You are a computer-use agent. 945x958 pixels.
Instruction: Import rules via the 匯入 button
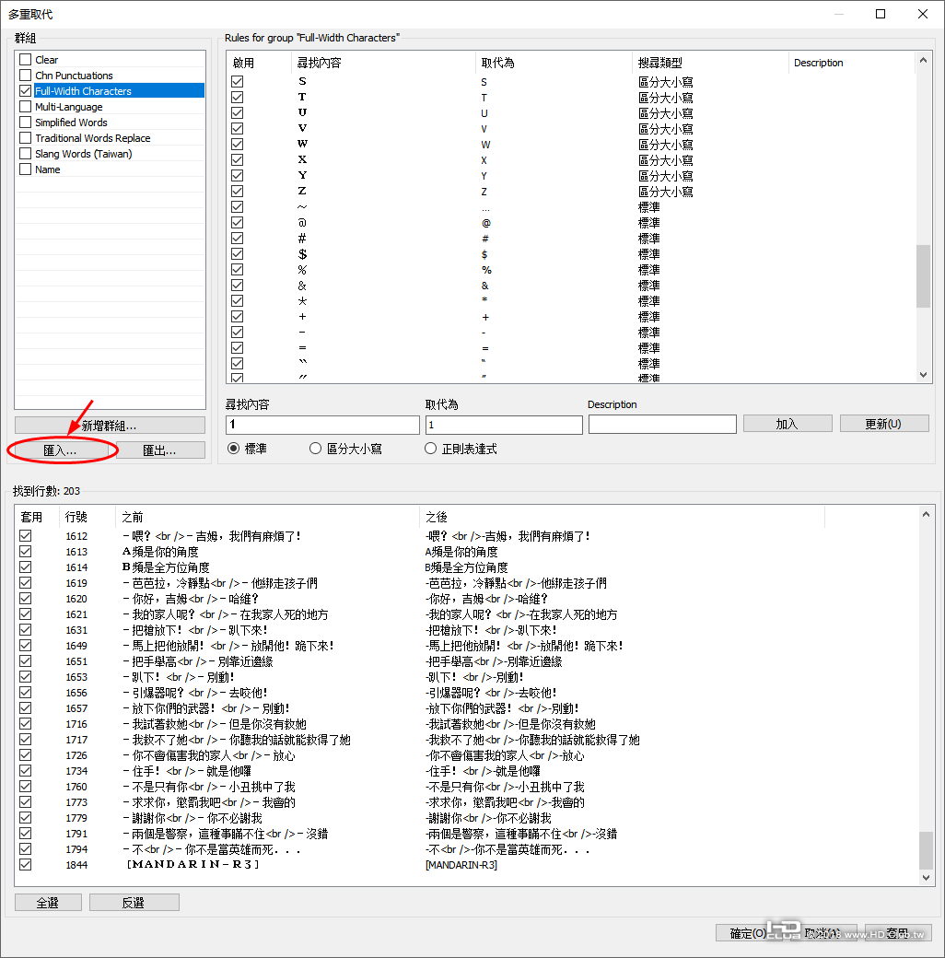point(63,450)
